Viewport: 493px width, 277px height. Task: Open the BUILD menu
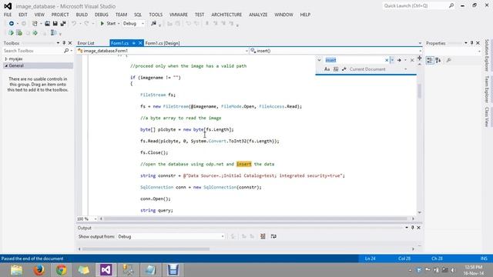[82, 15]
